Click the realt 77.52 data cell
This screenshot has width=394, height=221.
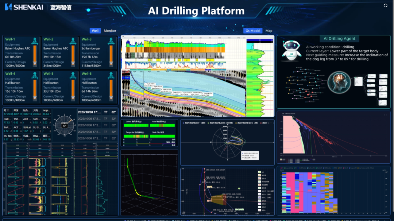click(x=8, y=121)
